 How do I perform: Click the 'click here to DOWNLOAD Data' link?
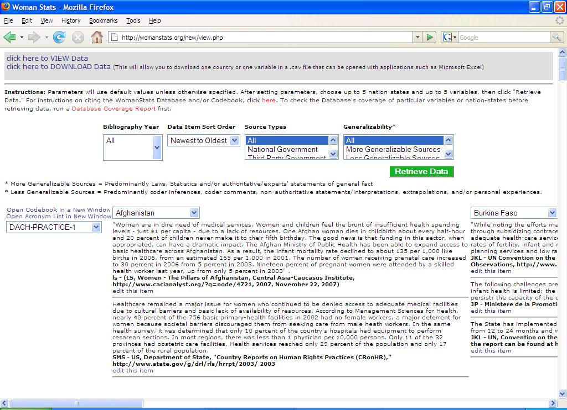coord(59,67)
